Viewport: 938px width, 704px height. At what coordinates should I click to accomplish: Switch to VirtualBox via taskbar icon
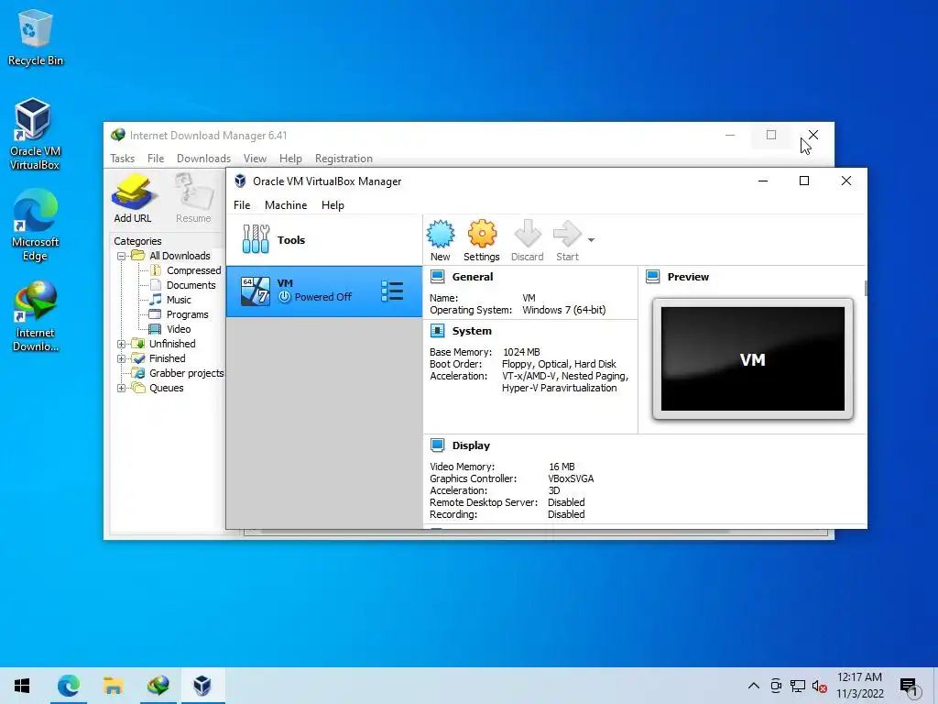click(x=202, y=686)
